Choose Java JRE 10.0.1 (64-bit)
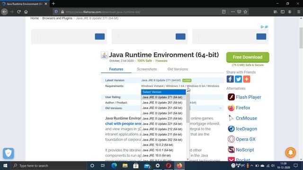Viewport: 303px width, 170px height. coord(163,150)
